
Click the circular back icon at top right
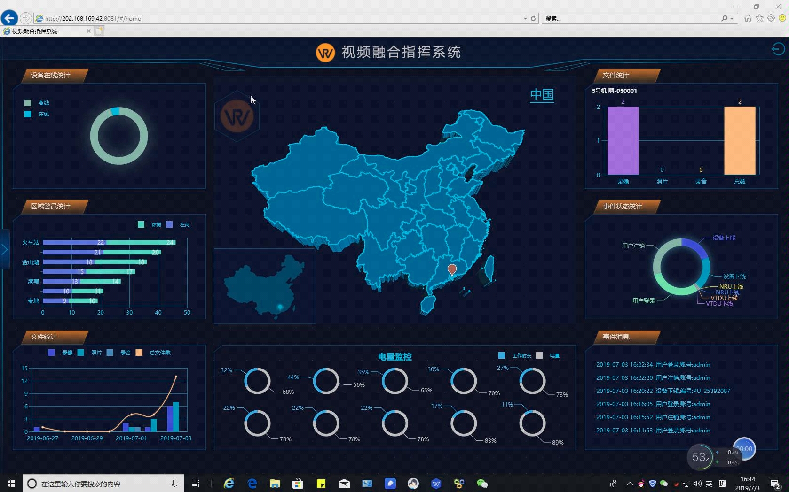point(778,48)
